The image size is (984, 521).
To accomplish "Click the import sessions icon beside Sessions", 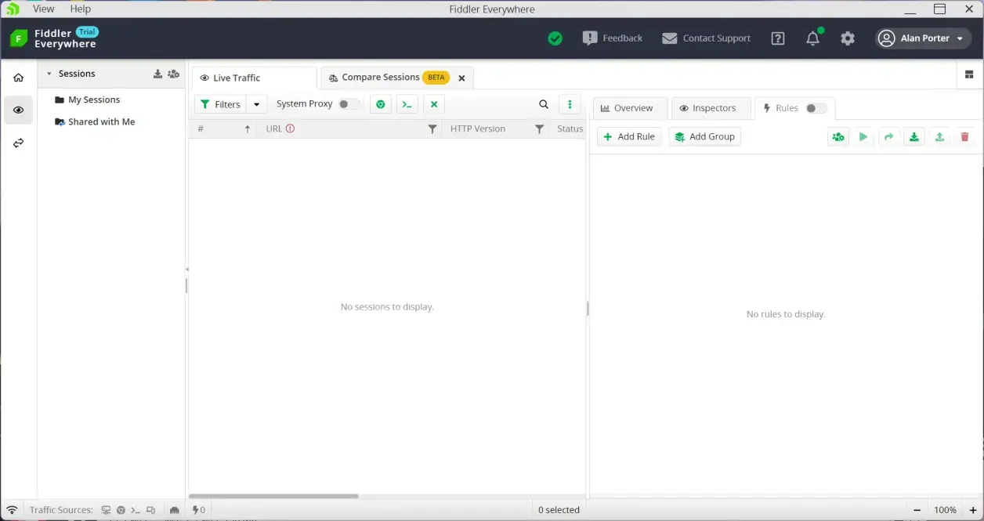I will point(157,74).
